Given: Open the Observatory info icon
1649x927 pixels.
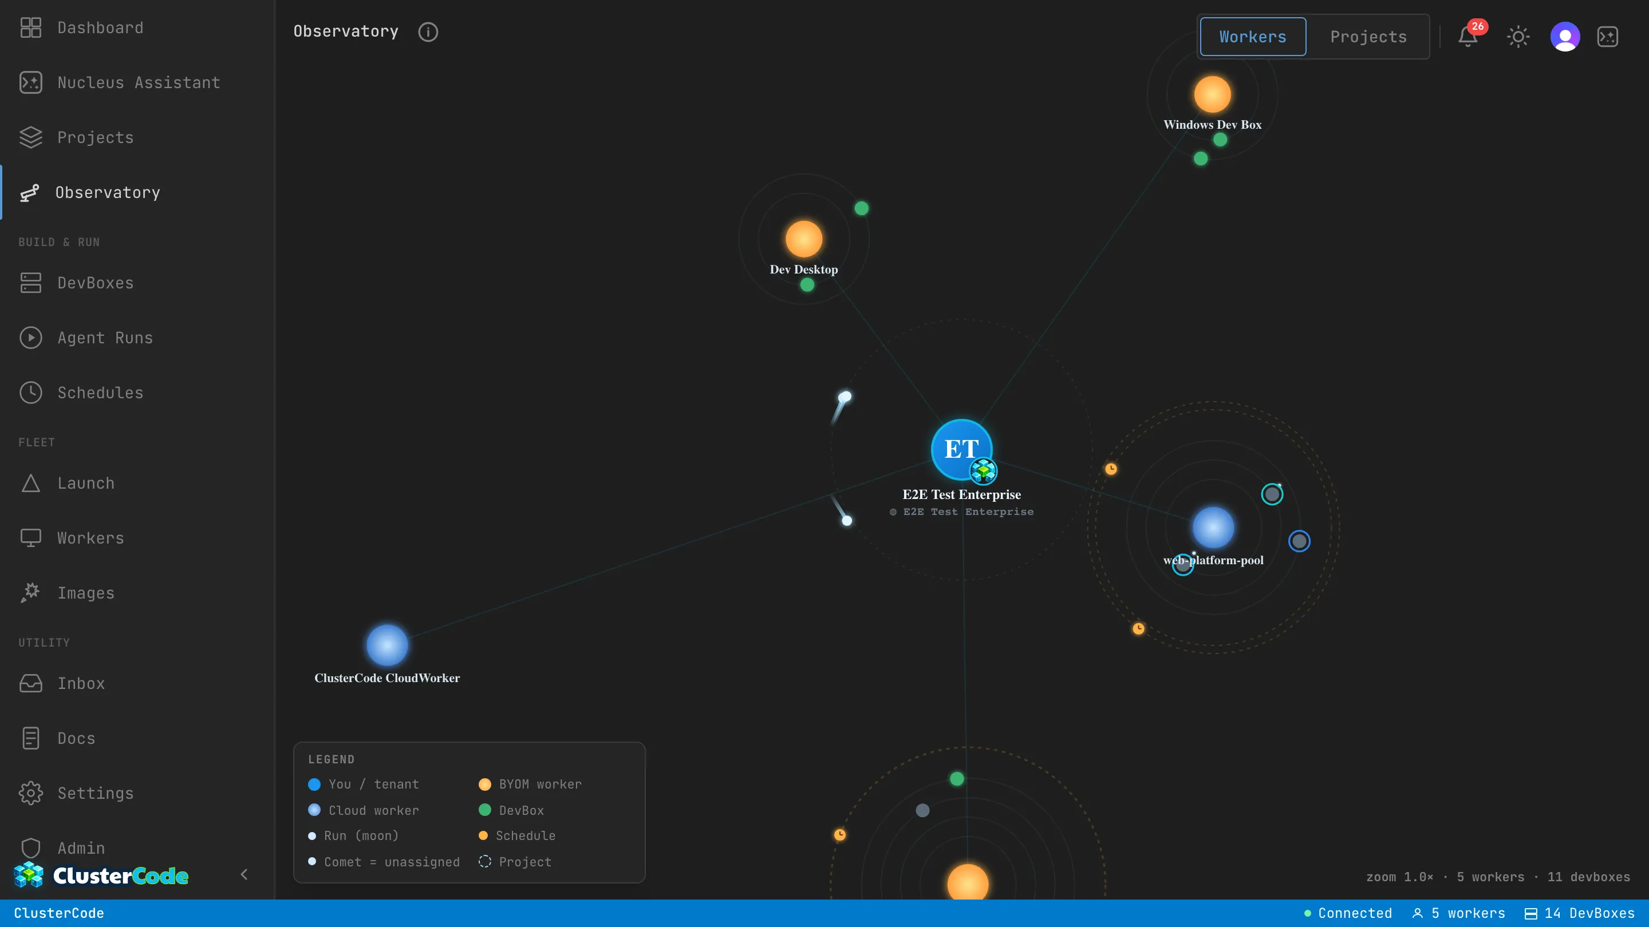Looking at the screenshot, I should click(x=428, y=32).
